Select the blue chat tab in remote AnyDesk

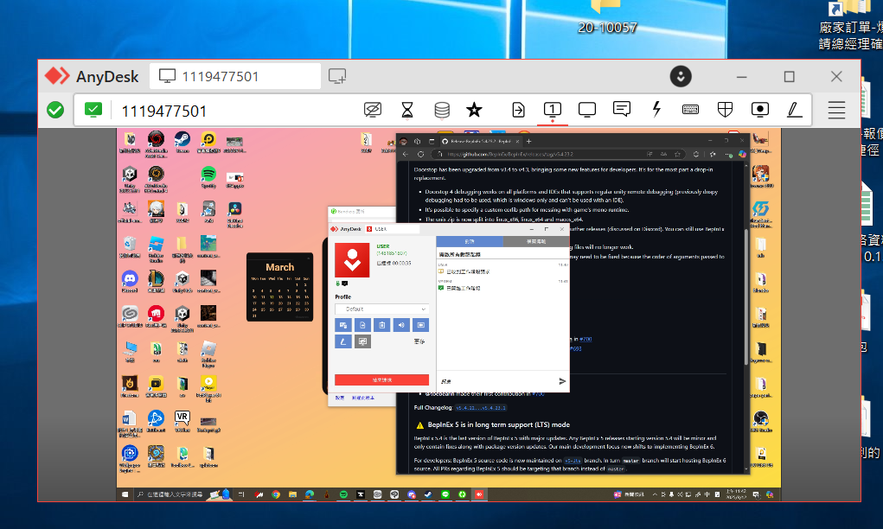pyautogui.click(x=470, y=241)
